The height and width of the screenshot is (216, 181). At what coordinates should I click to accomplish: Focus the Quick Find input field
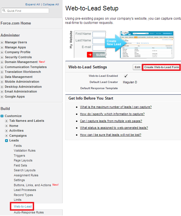pyautogui.click(x=25, y=11)
